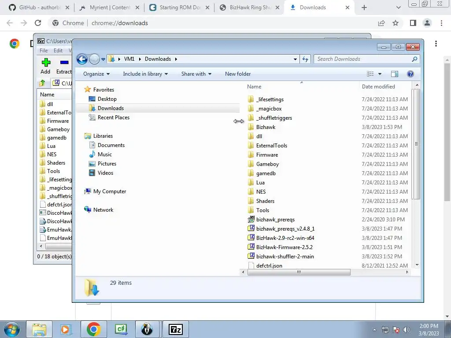Open File menu in 7-Zip window
The width and height of the screenshot is (451, 338).
pyautogui.click(x=44, y=50)
